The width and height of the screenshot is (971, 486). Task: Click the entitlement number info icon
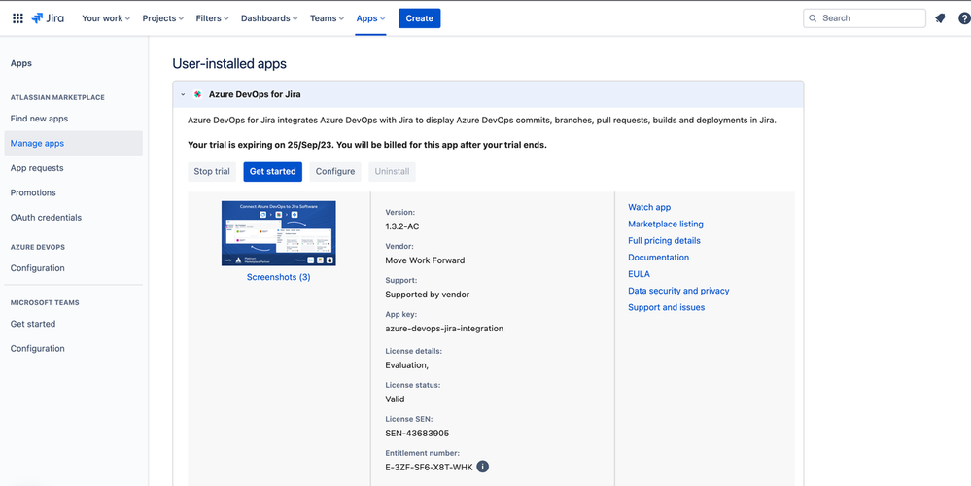tap(483, 467)
